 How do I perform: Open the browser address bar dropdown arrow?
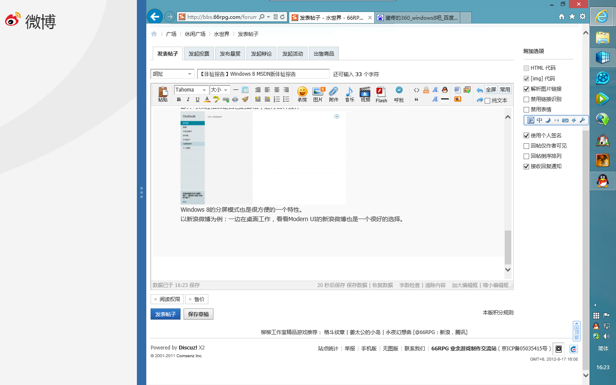pyautogui.click(x=268, y=17)
